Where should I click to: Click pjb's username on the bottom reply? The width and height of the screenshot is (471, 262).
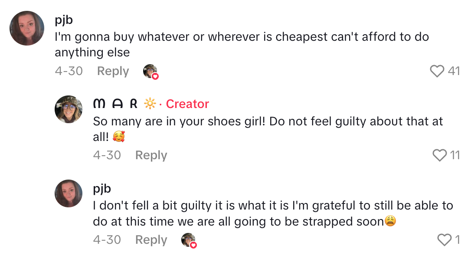point(102,188)
